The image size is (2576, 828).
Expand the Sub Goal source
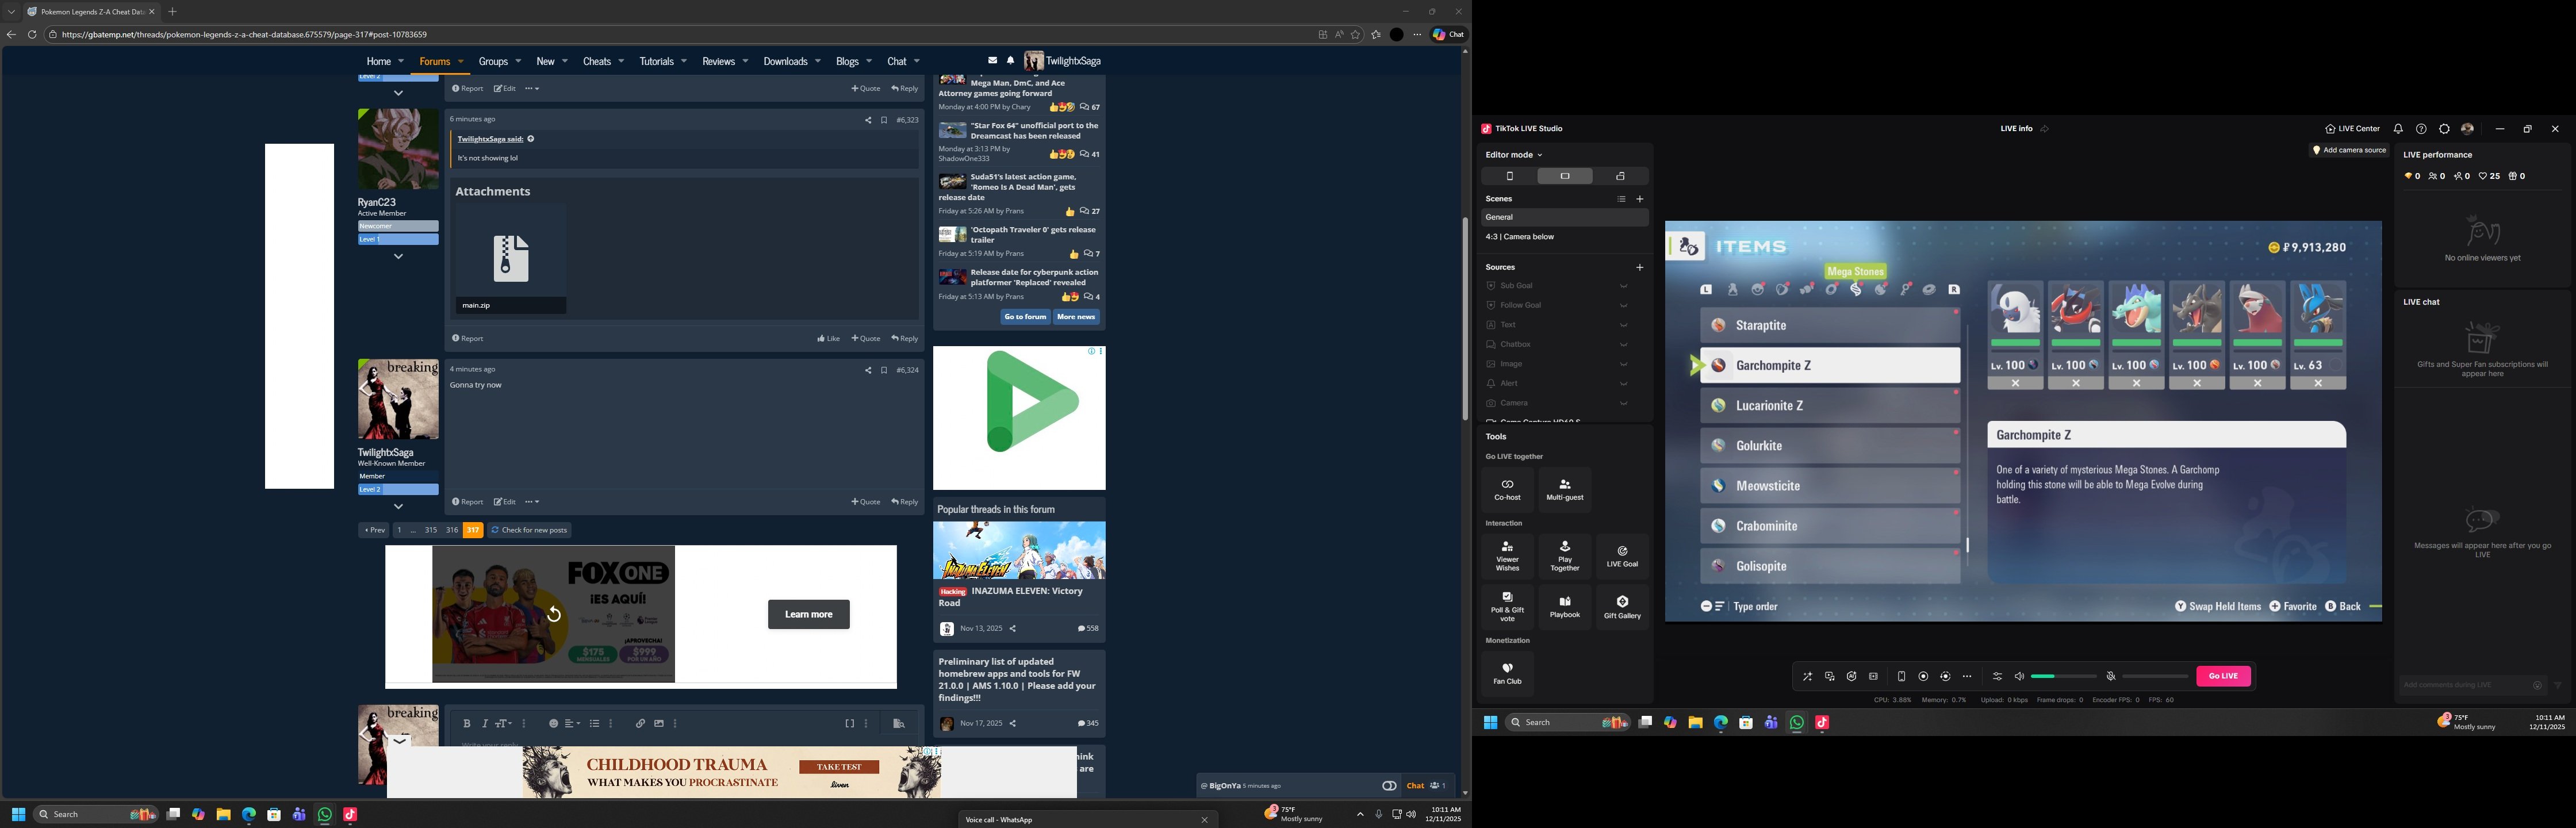tap(1623, 286)
